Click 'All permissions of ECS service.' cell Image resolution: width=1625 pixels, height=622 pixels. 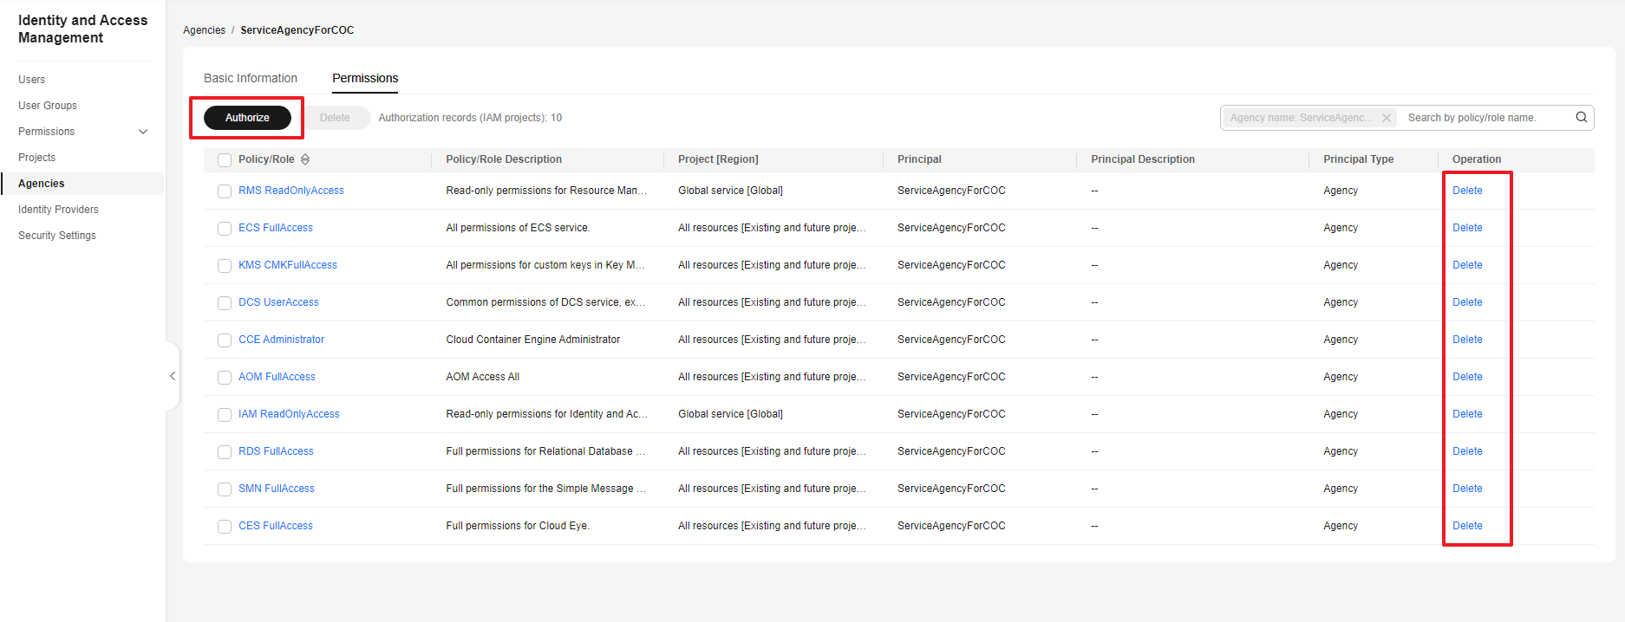point(518,228)
